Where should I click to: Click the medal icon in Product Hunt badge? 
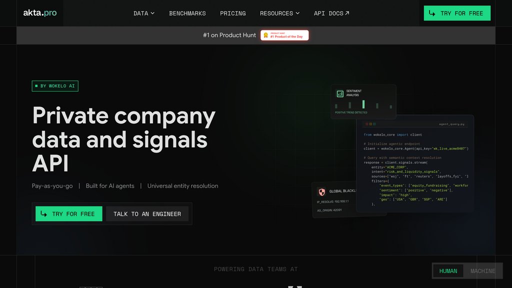pos(266,35)
